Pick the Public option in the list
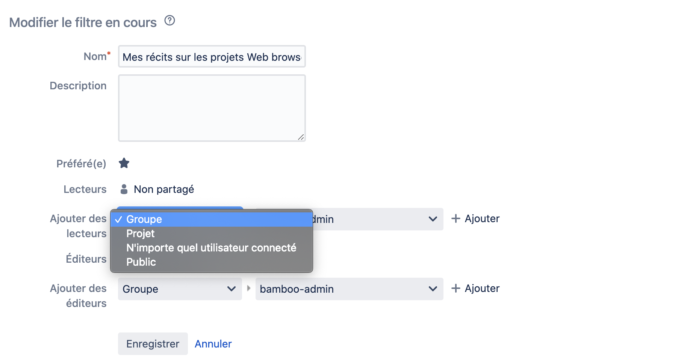 click(x=141, y=262)
